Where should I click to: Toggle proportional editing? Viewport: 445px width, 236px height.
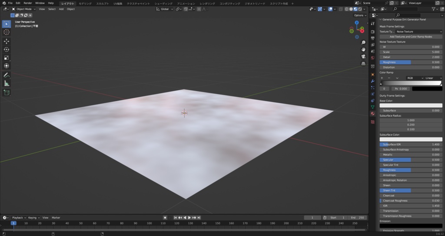[x=199, y=9]
